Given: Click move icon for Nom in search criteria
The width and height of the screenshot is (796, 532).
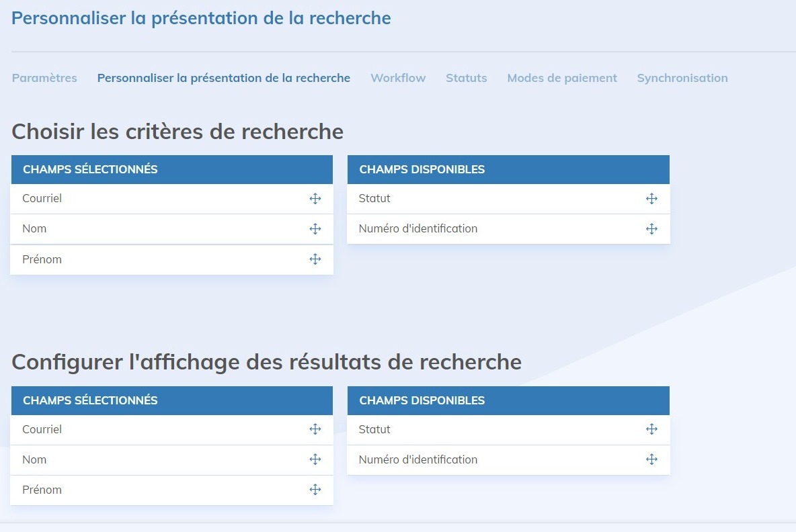Looking at the screenshot, I should click(x=315, y=229).
